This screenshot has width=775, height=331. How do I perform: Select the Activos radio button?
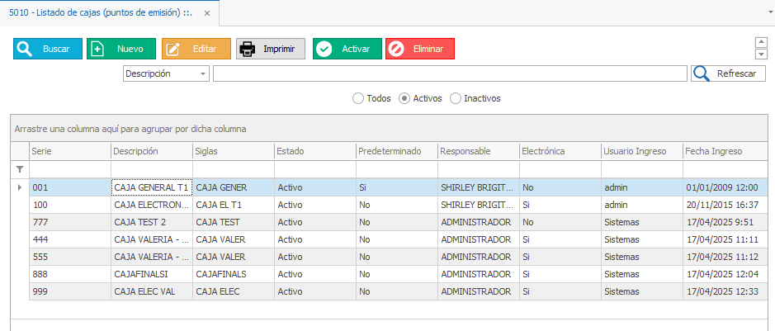click(404, 98)
